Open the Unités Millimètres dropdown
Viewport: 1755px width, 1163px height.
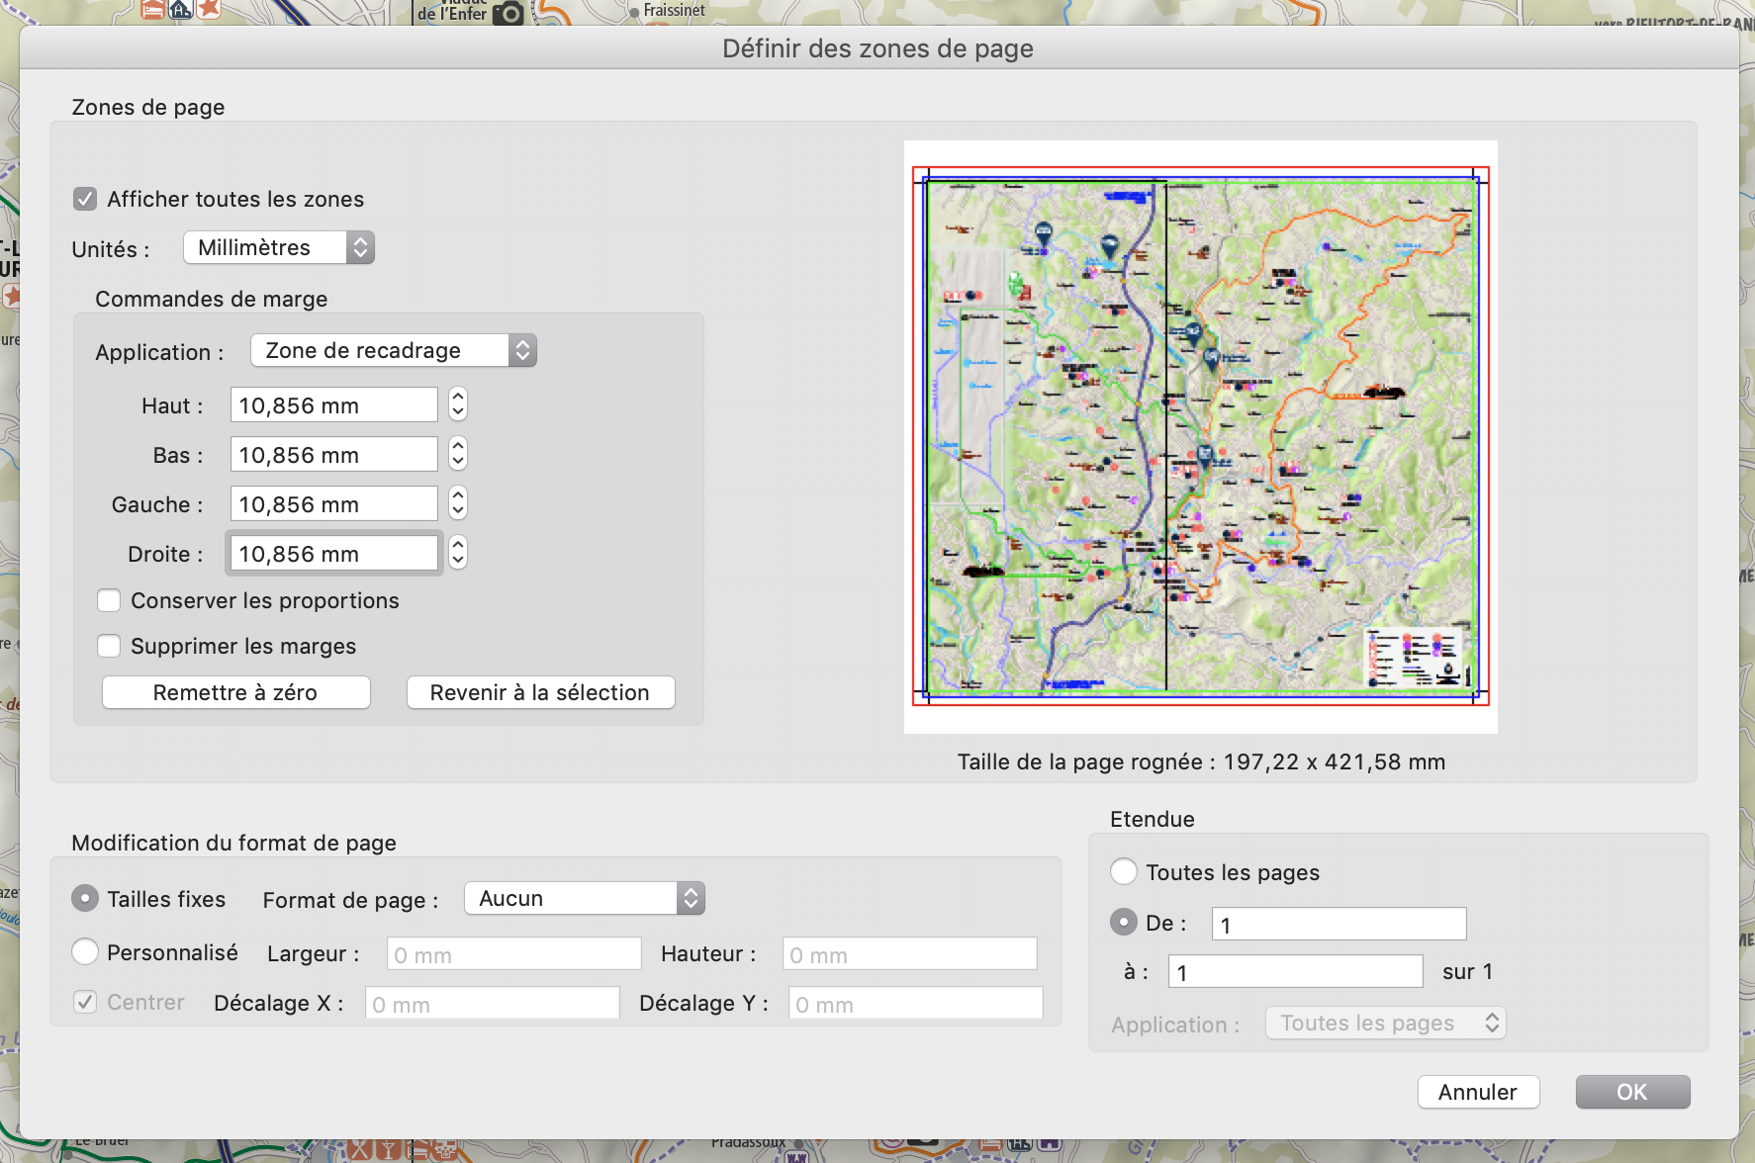pyautogui.click(x=278, y=247)
